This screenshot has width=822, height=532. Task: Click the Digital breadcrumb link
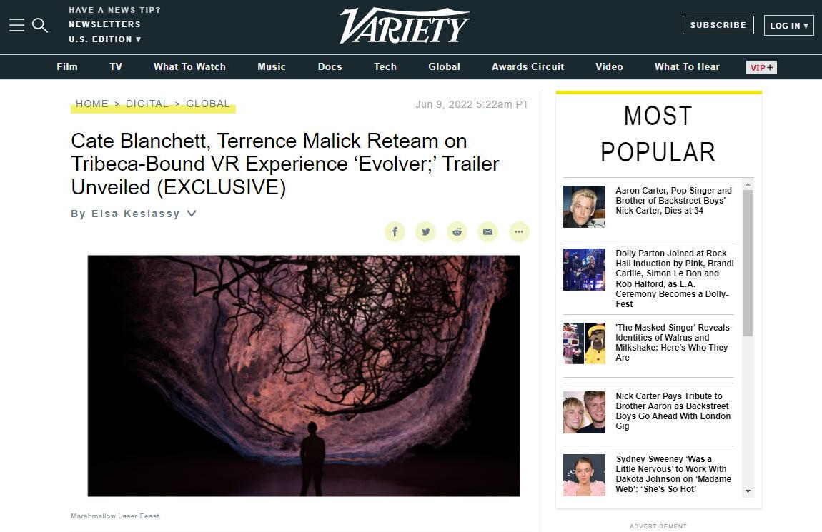pos(147,104)
